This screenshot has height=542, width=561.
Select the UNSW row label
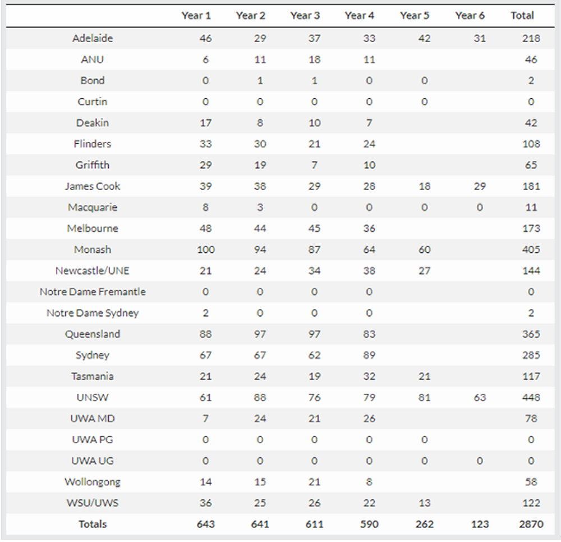(93, 398)
